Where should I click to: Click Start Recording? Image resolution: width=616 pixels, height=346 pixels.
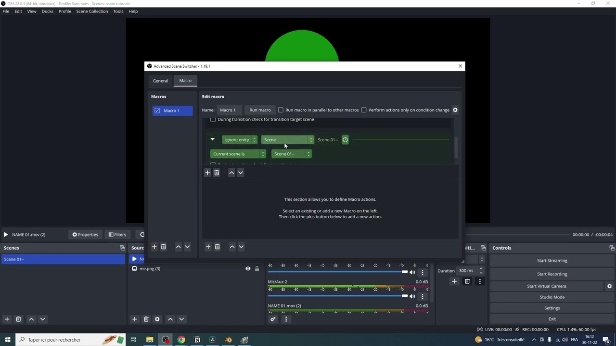[552, 274]
